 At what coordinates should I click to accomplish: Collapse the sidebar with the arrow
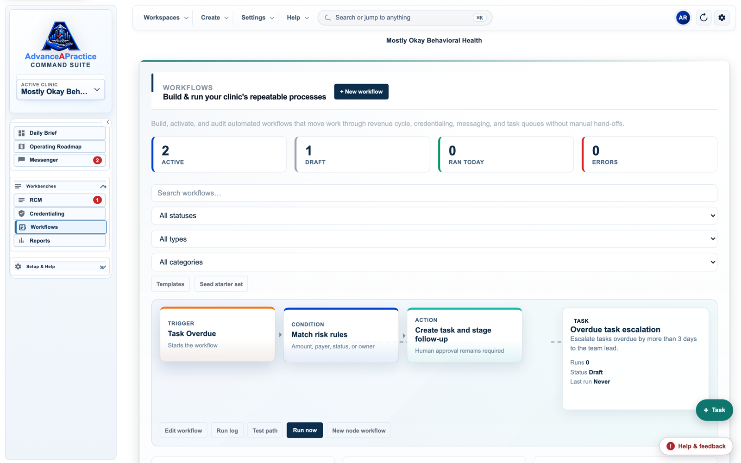pyautogui.click(x=107, y=122)
